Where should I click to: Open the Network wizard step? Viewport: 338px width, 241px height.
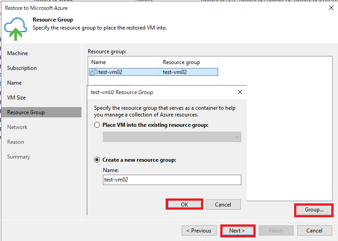click(17, 127)
